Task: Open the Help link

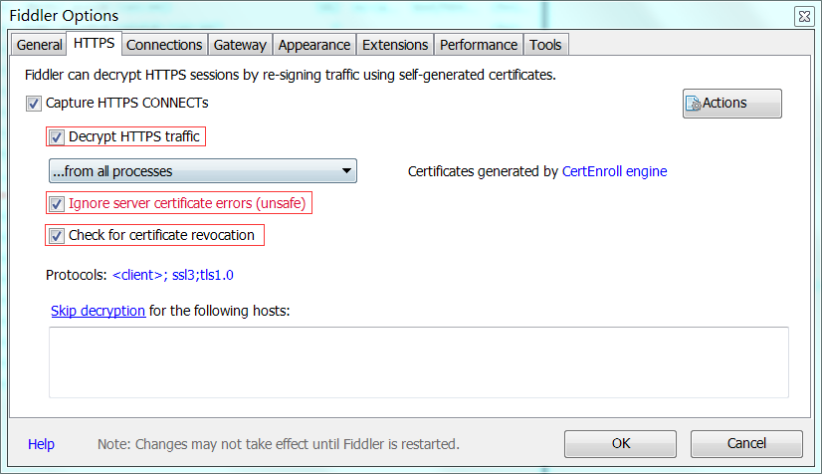Action: (x=41, y=444)
